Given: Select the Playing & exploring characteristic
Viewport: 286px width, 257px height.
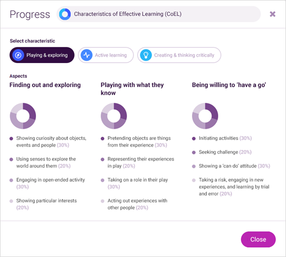Looking at the screenshot, I should (x=42, y=55).
